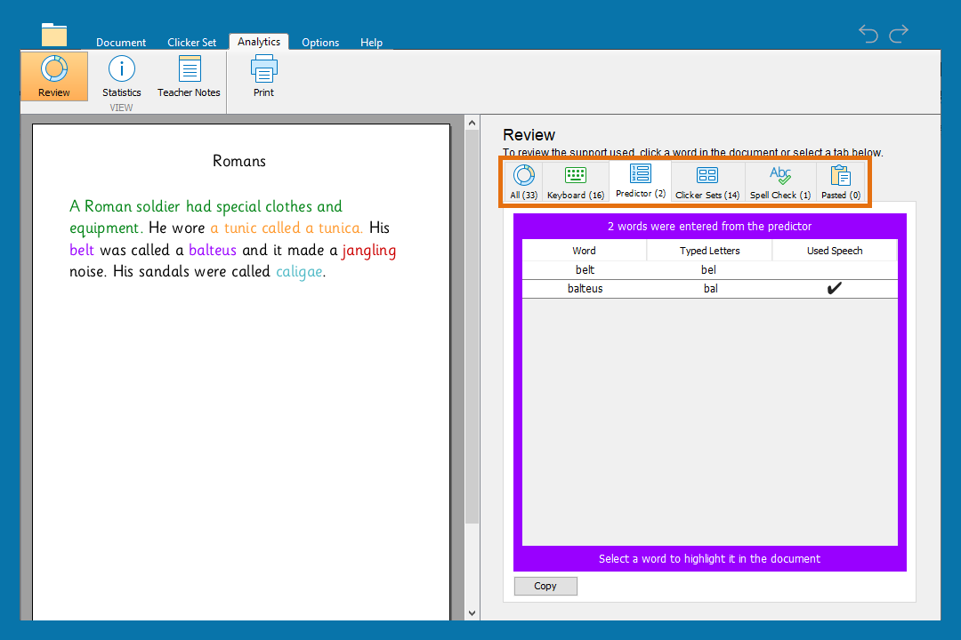Open the Keyboard (16) filter icon
Screen dimensions: 961x640
click(575, 180)
